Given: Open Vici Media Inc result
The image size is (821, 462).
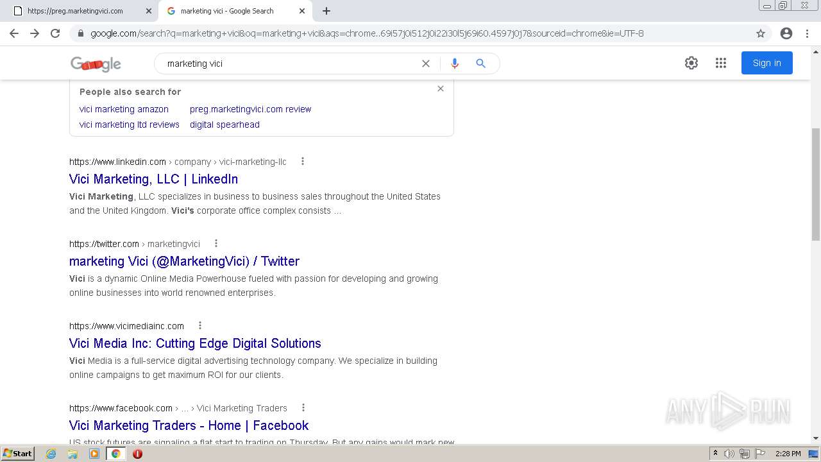Looking at the screenshot, I should 195,343.
